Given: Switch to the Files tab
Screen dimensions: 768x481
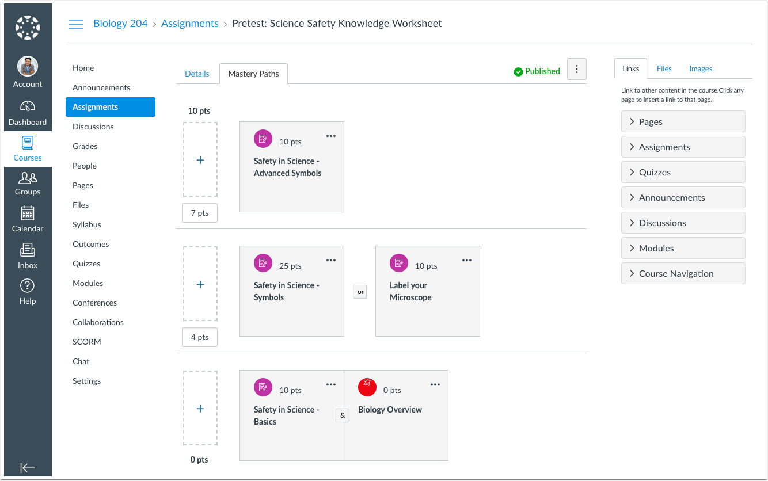Looking at the screenshot, I should click(x=664, y=68).
